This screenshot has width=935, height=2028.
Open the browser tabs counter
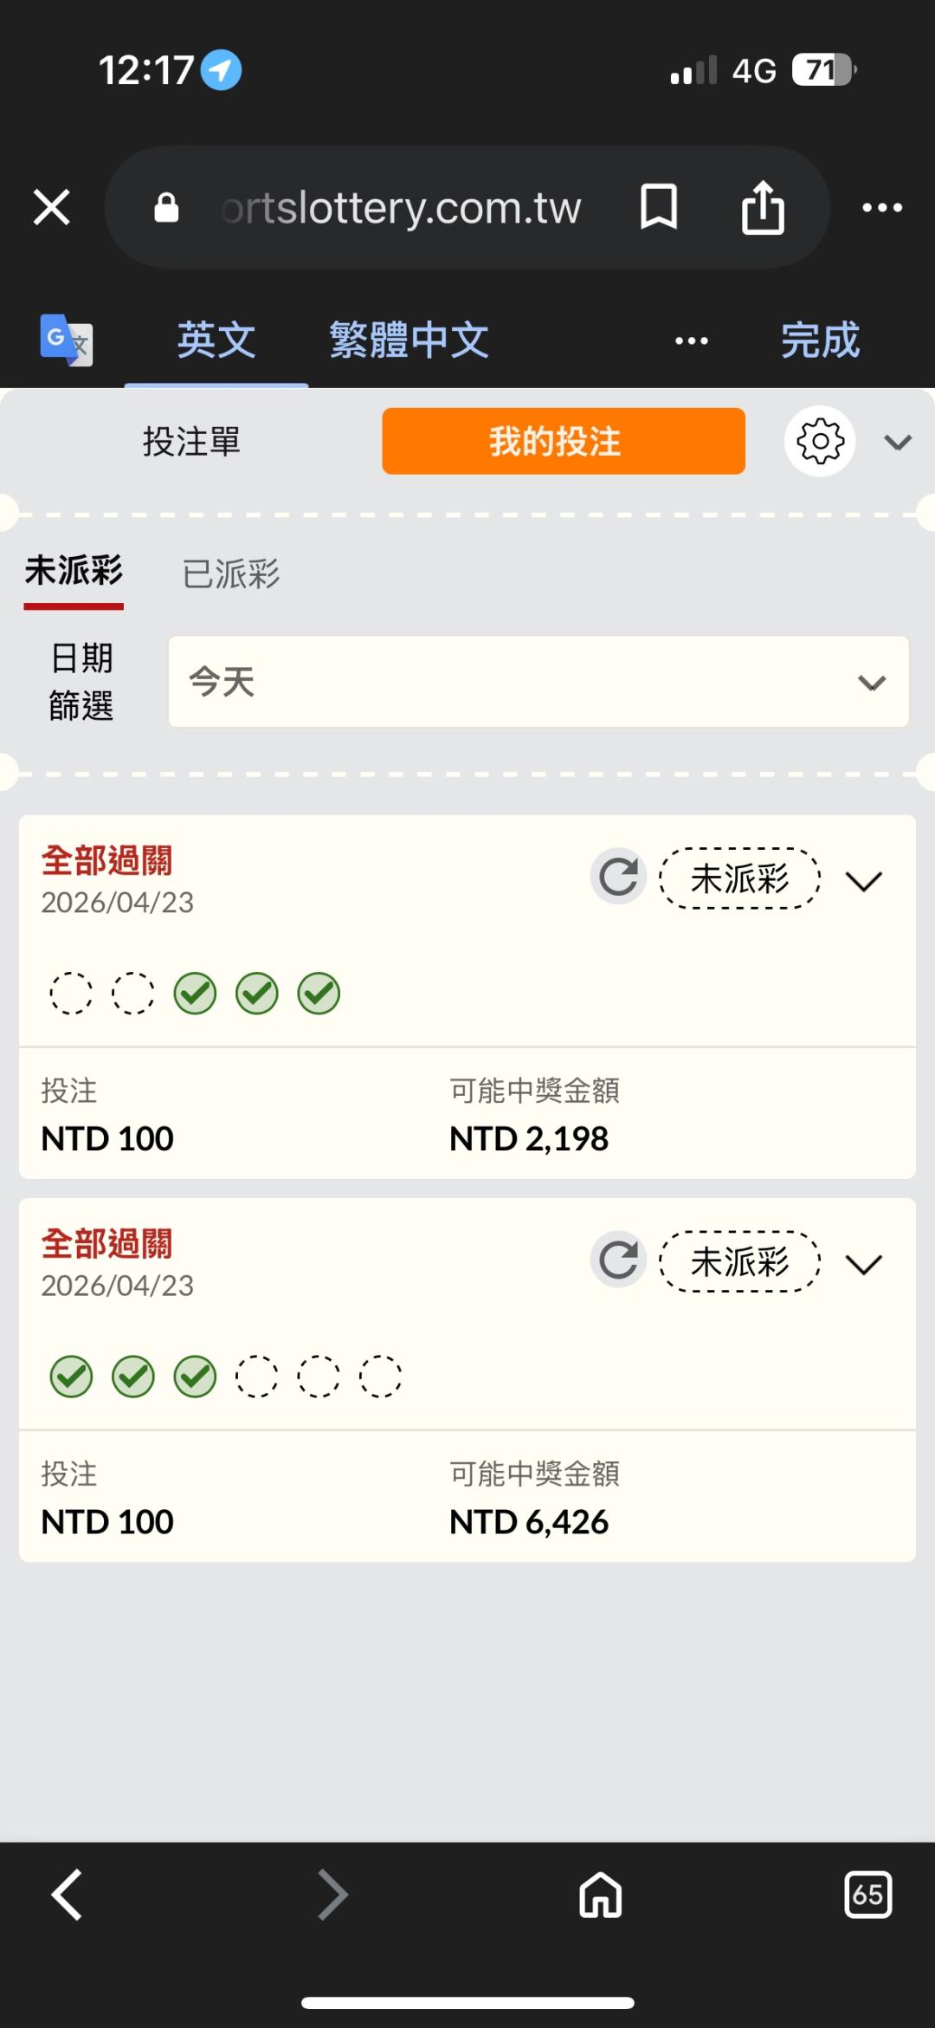(x=867, y=1895)
